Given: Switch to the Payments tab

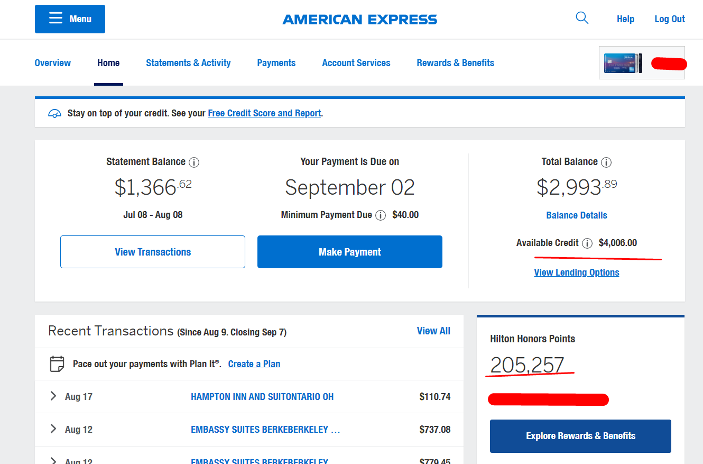Looking at the screenshot, I should (x=276, y=63).
